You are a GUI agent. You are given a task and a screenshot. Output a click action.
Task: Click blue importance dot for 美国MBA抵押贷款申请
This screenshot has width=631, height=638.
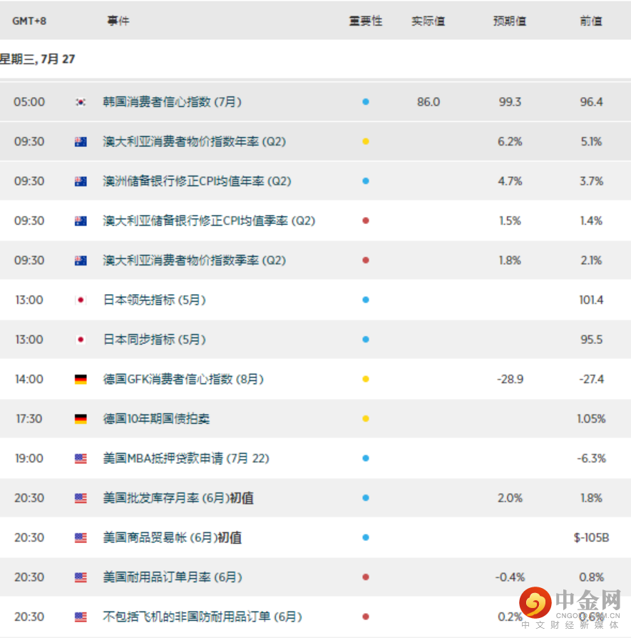366,458
